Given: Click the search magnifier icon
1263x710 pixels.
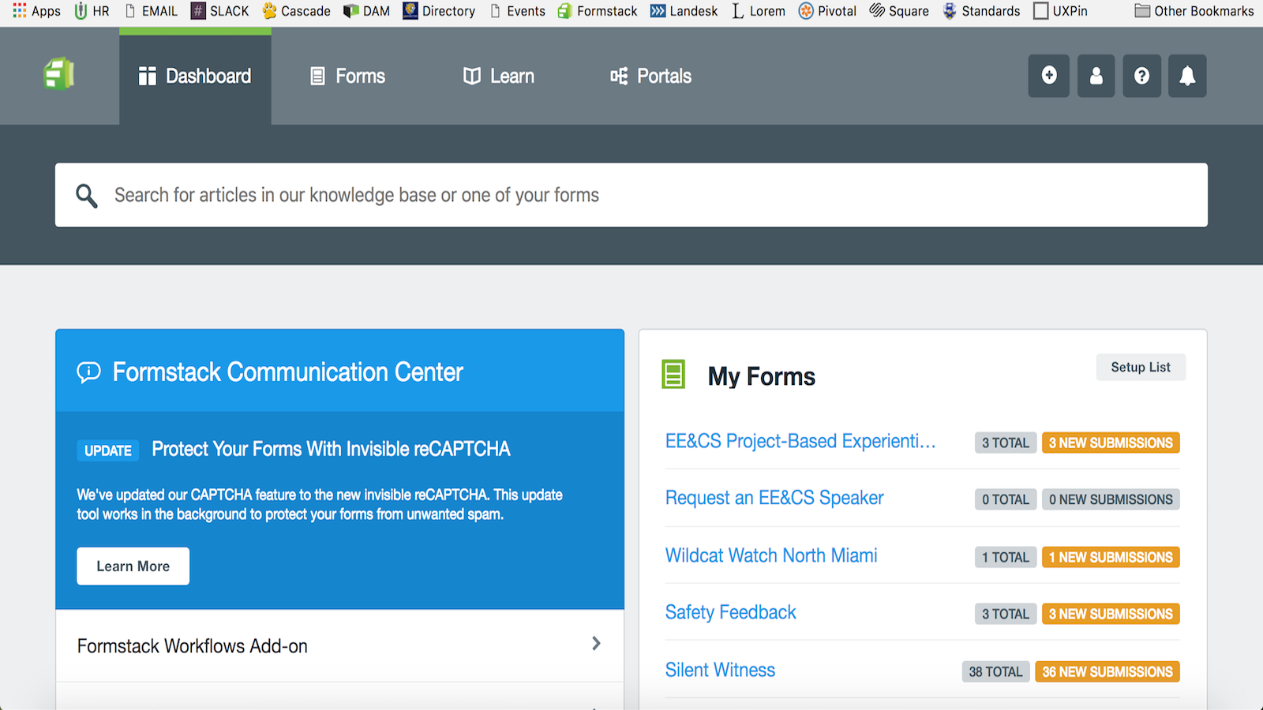Looking at the screenshot, I should pyautogui.click(x=86, y=196).
